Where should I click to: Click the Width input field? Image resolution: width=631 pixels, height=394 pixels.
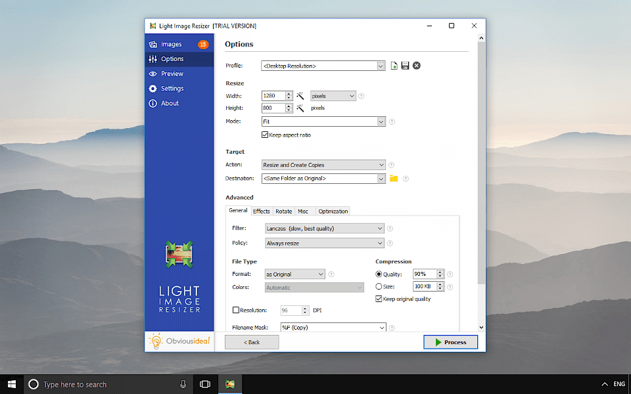[x=273, y=96]
